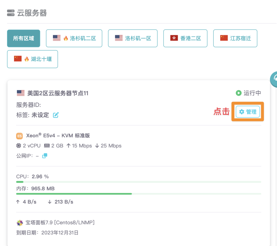The height and width of the screenshot is (246, 277).
Task: Click the CentOS logo beside 宝塔面板7.9
Action: tap(20, 223)
